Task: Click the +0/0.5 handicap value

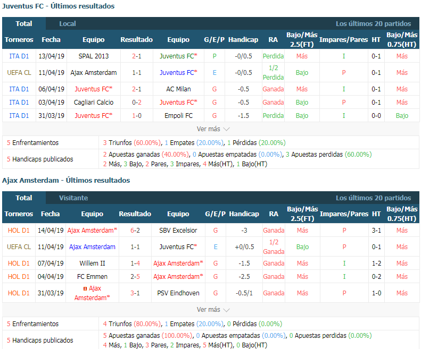Action: 244,247
